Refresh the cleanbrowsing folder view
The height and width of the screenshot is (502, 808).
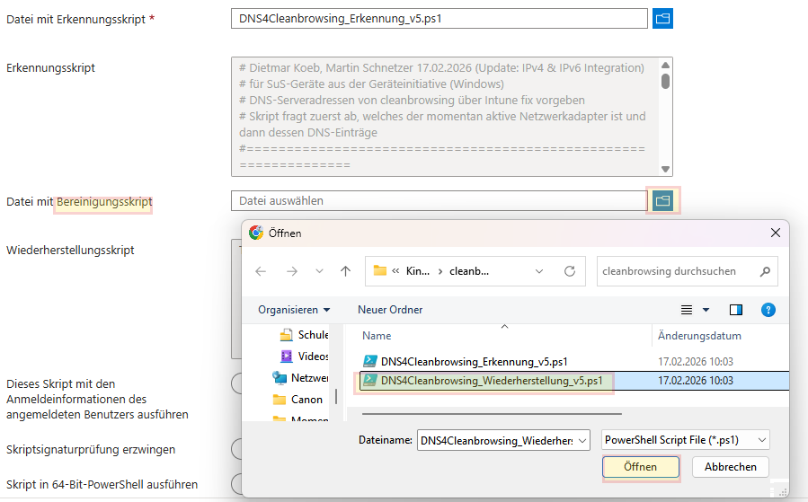point(569,271)
